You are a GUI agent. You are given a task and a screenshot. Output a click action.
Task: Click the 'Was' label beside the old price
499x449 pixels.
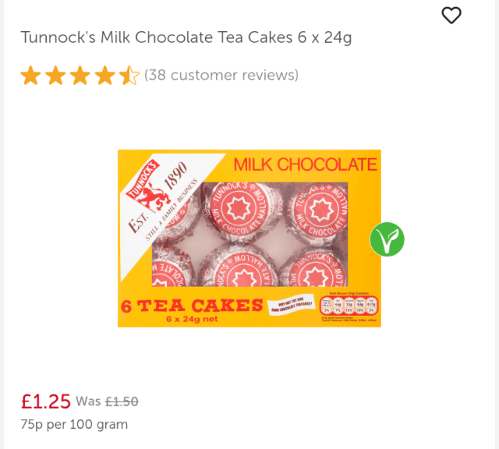[88, 401]
